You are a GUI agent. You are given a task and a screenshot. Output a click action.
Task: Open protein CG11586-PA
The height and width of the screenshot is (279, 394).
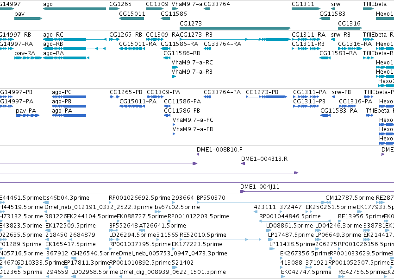point(182,101)
